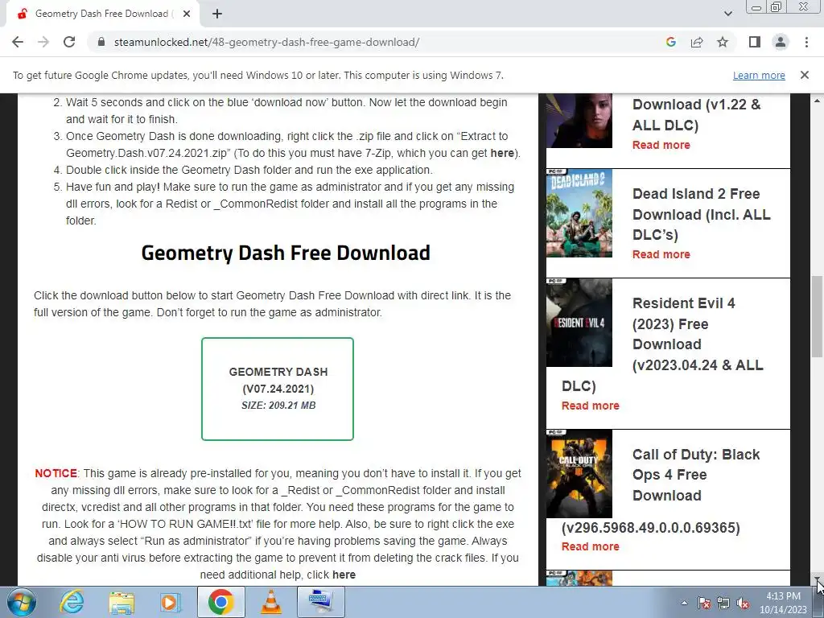Viewport: 824px width, 618px height.
Task: Bookmark this page with the star
Action: coord(723,42)
